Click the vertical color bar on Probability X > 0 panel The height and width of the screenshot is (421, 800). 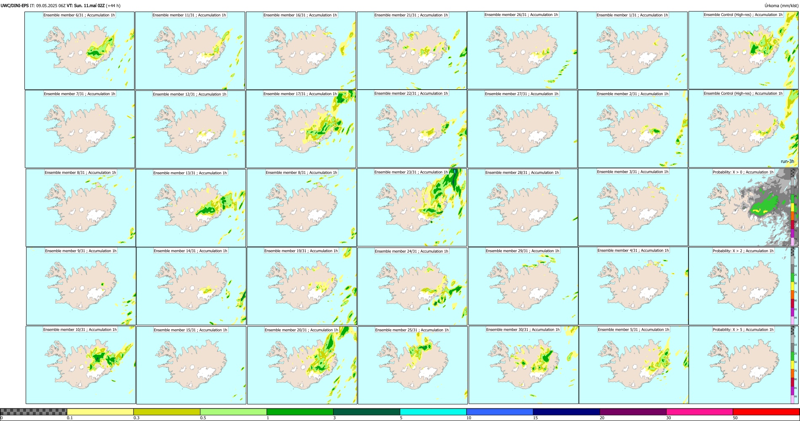tap(792, 208)
